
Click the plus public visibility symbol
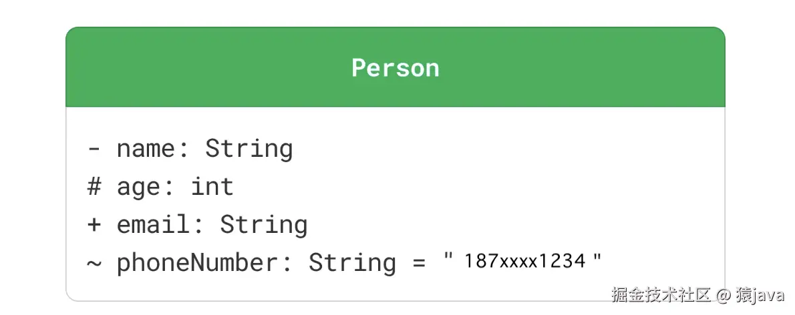coord(94,225)
